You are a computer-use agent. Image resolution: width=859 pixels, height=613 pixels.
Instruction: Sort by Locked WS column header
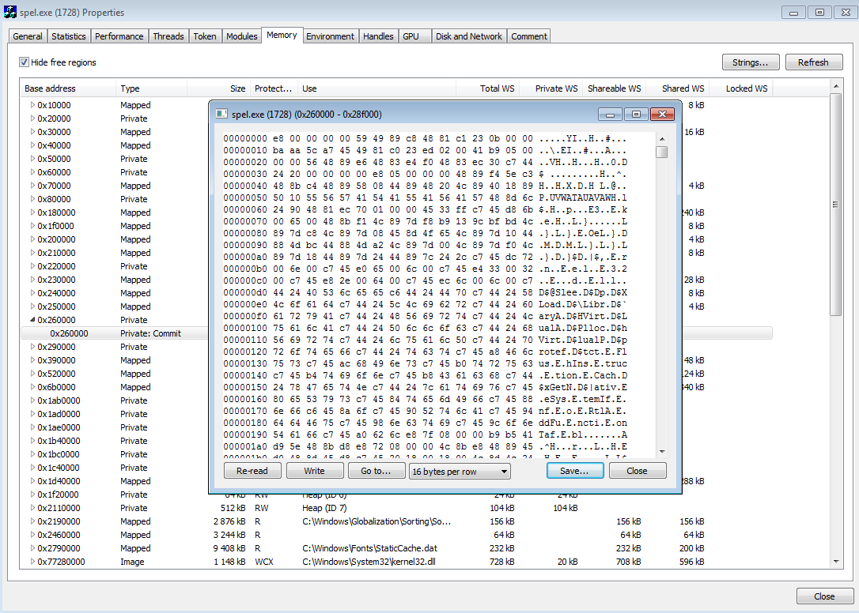(x=742, y=88)
